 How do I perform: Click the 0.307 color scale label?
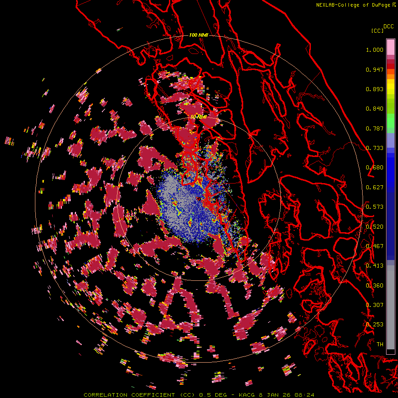375,305
